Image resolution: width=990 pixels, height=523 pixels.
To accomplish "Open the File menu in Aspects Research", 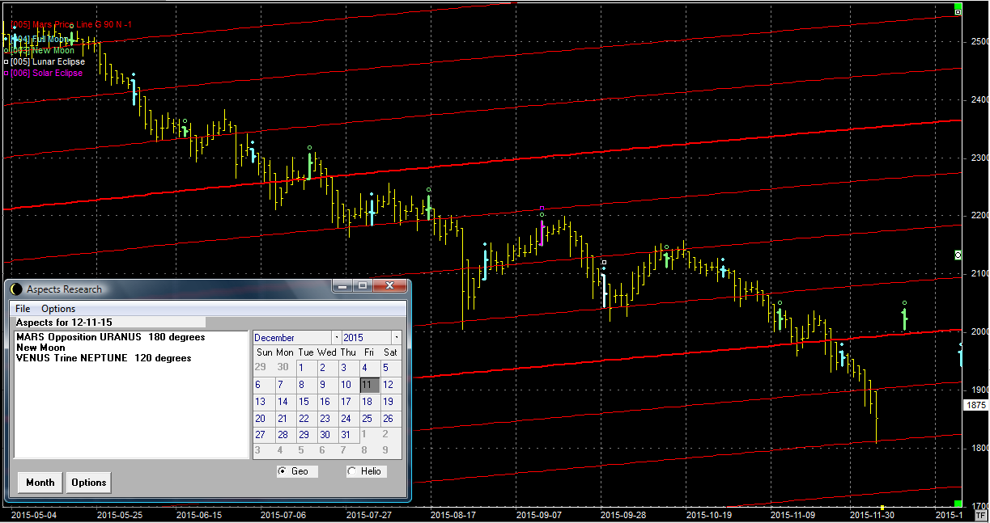I will click(x=23, y=309).
